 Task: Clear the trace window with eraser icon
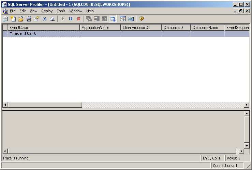coord(52,19)
